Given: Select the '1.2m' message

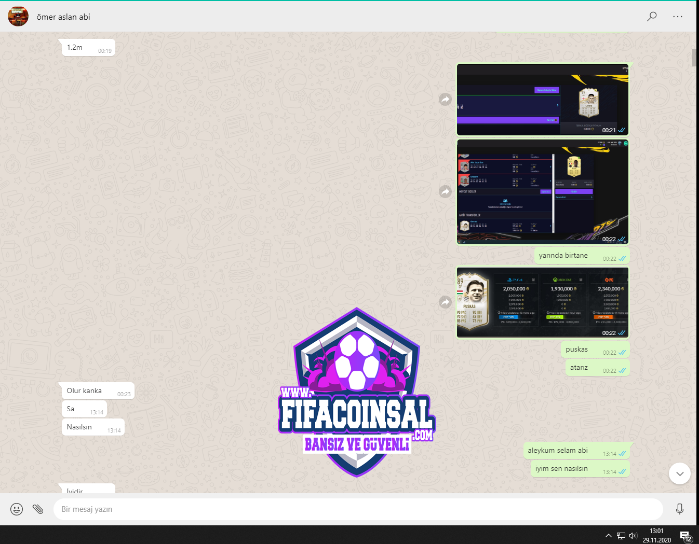Looking at the screenshot, I should point(88,48).
